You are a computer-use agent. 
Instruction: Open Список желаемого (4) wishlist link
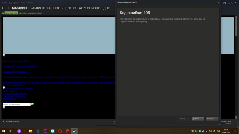tap(14, 85)
